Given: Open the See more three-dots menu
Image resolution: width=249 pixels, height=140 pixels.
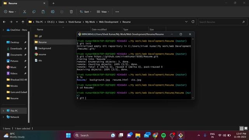Looking at the screenshot, I should (117, 12).
